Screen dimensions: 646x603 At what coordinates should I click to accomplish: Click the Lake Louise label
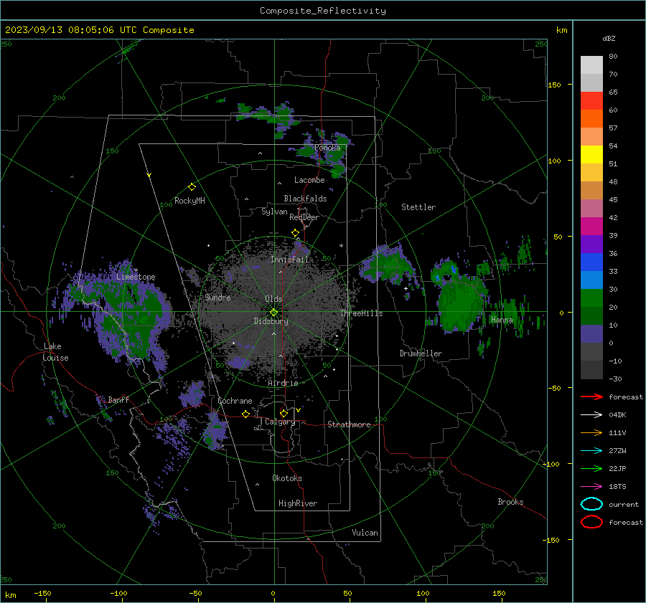pyautogui.click(x=55, y=352)
